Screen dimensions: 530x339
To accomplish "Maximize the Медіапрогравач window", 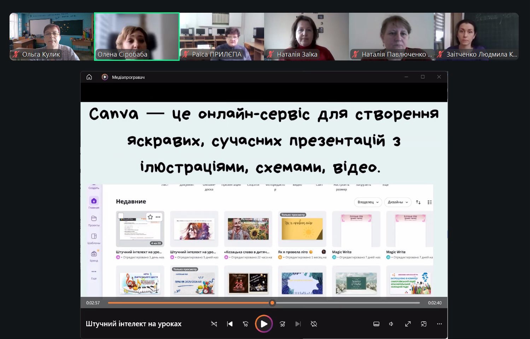I will click(423, 77).
